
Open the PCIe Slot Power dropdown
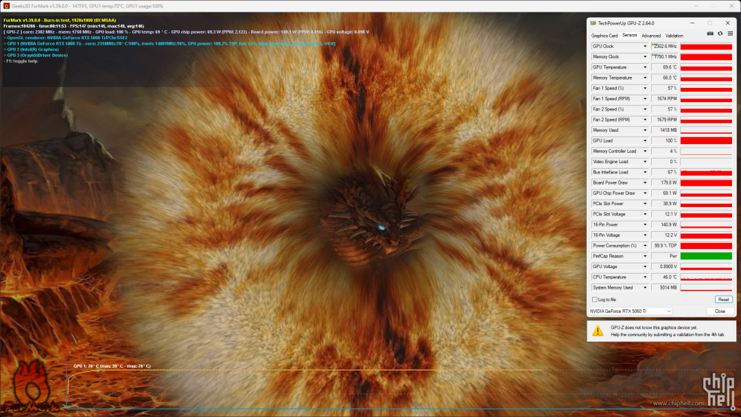(644, 204)
